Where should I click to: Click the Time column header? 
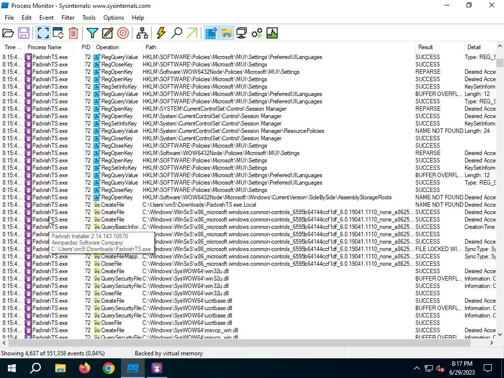(x=12, y=47)
